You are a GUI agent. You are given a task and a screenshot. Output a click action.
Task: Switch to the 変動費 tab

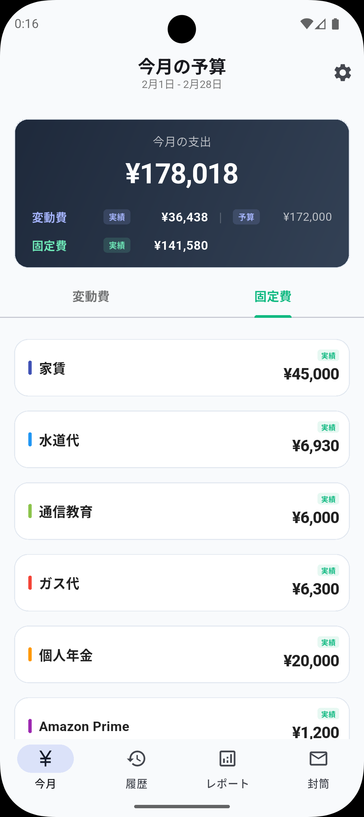pos(91,297)
